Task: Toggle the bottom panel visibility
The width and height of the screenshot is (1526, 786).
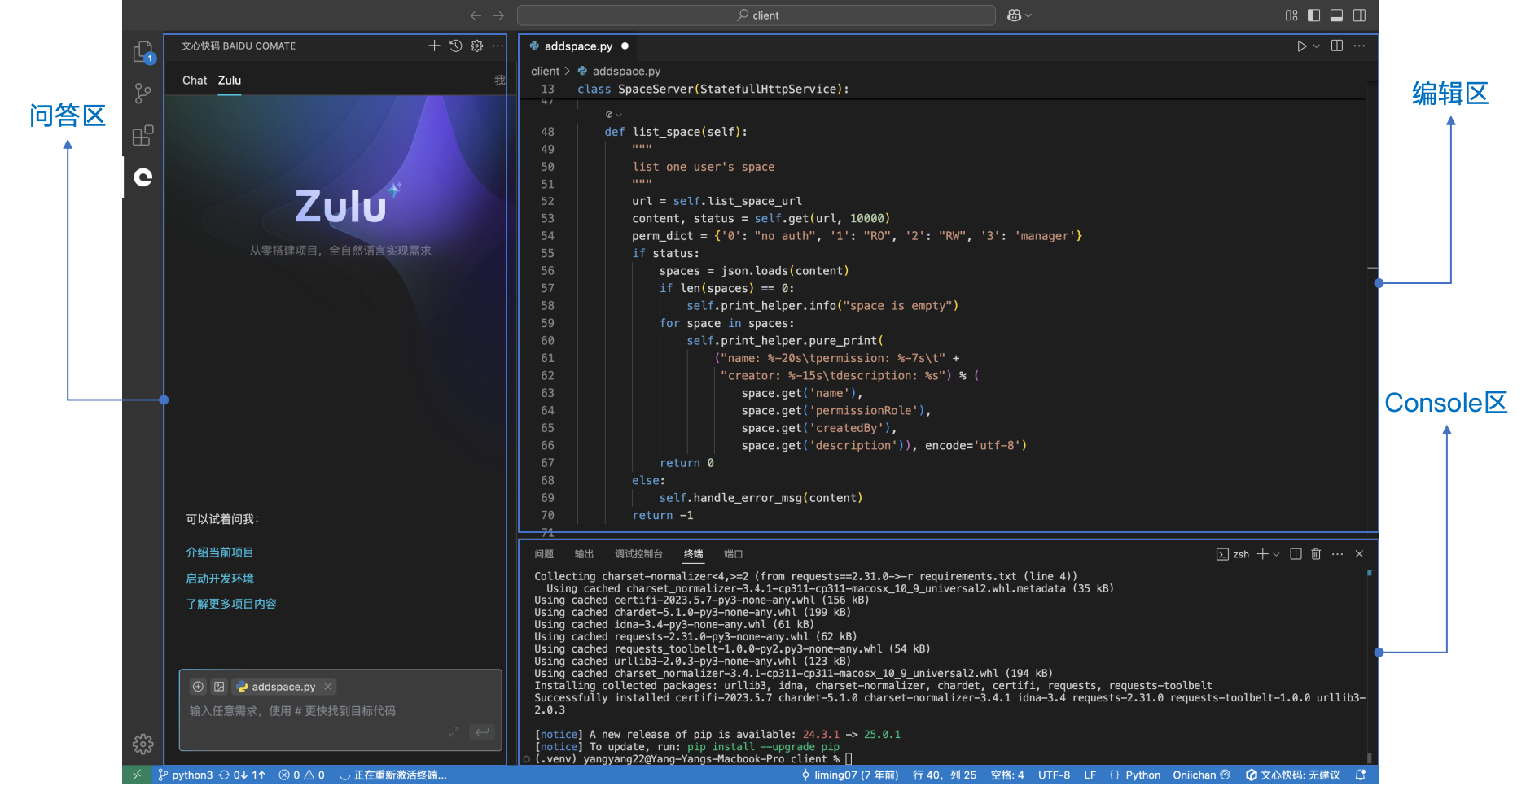Action: click(x=1336, y=15)
